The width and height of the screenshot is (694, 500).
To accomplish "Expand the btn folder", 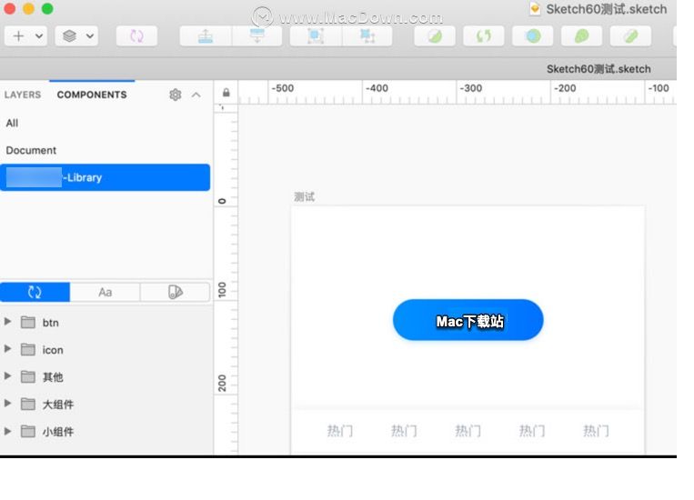I will (8, 322).
